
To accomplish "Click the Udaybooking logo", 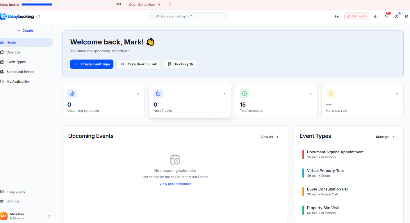I will tap(17, 16).
